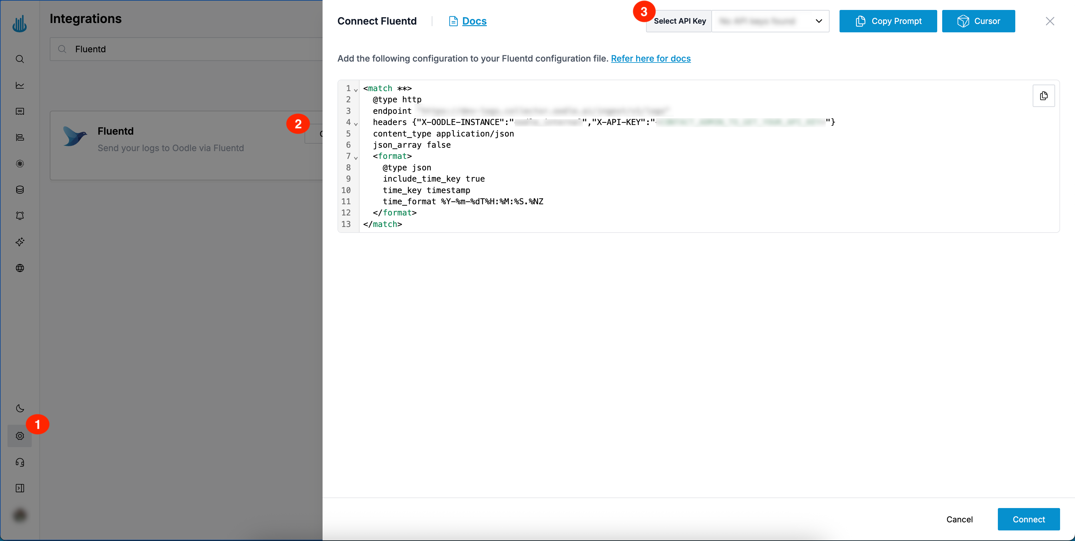Image resolution: width=1075 pixels, height=541 pixels.
Task: Toggle dark mode with moon icon
Action: pos(20,408)
